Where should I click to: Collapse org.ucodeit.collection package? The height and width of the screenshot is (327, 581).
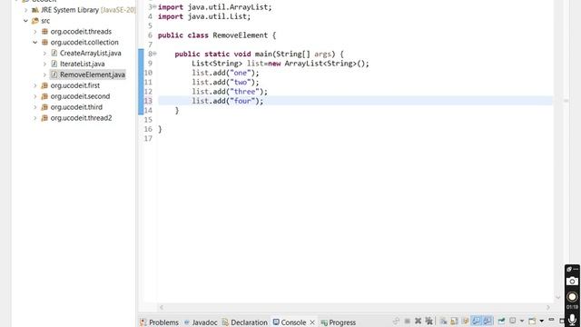pos(35,43)
